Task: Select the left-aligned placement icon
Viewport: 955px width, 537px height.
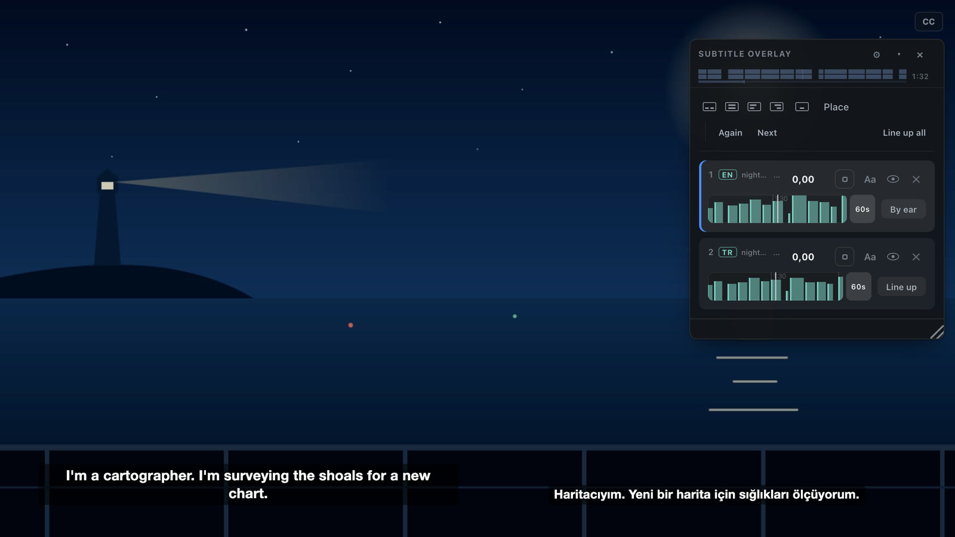Action: point(754,107)
